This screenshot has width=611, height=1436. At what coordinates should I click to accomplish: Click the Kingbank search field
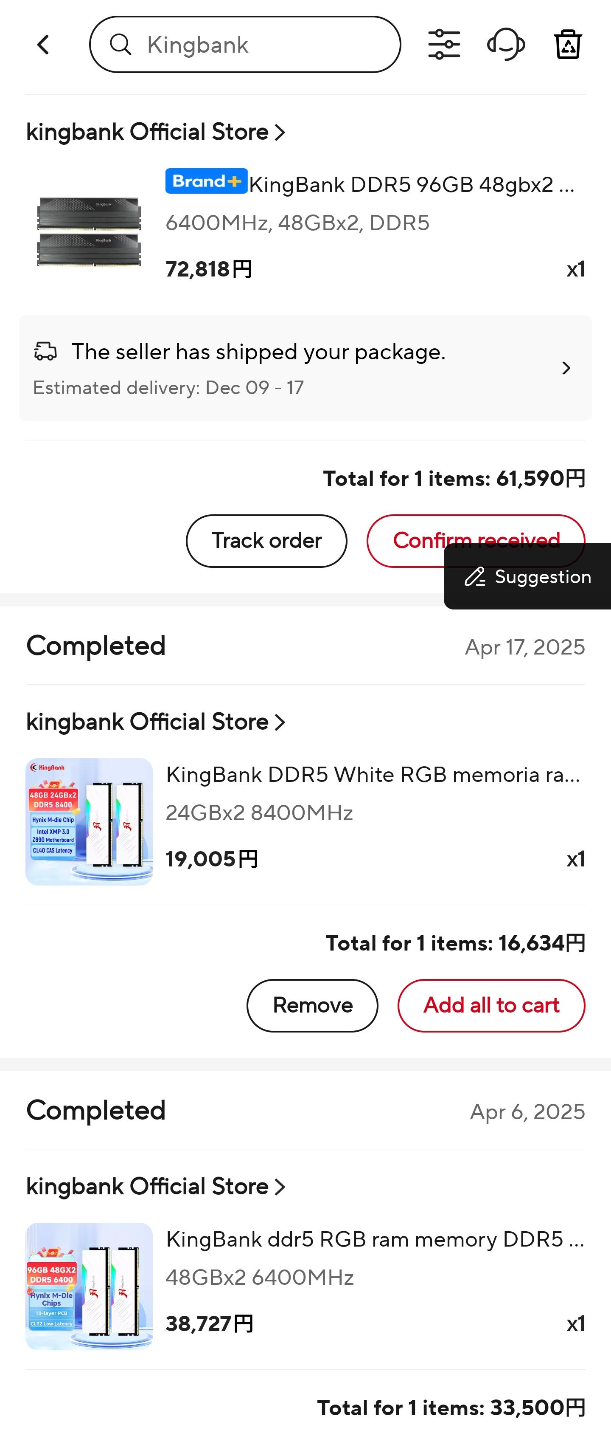click(262, 45)
